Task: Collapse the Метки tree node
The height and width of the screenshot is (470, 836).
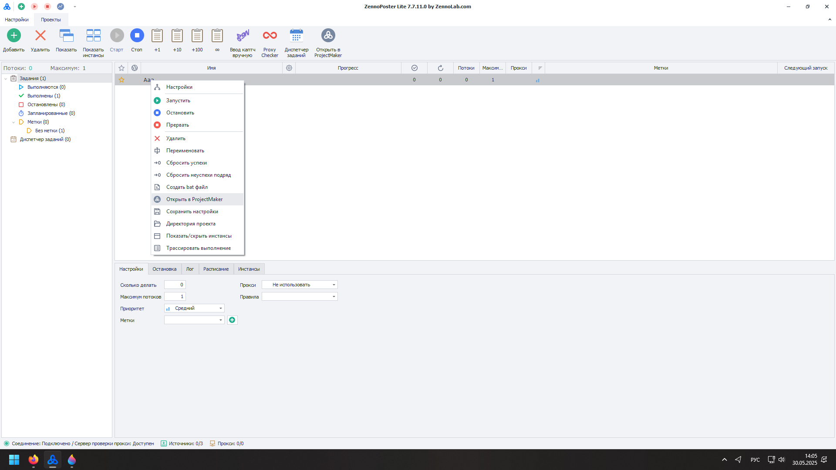Action: pyautogui.click(x=13, y=122)
